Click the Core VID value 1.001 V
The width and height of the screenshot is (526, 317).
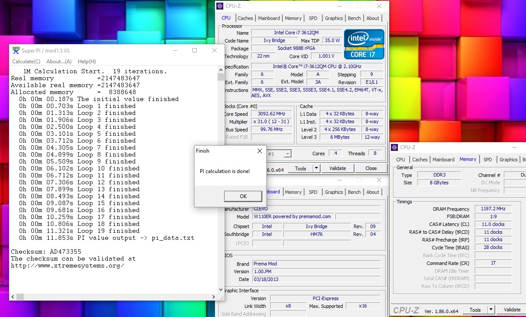(326, 56)
